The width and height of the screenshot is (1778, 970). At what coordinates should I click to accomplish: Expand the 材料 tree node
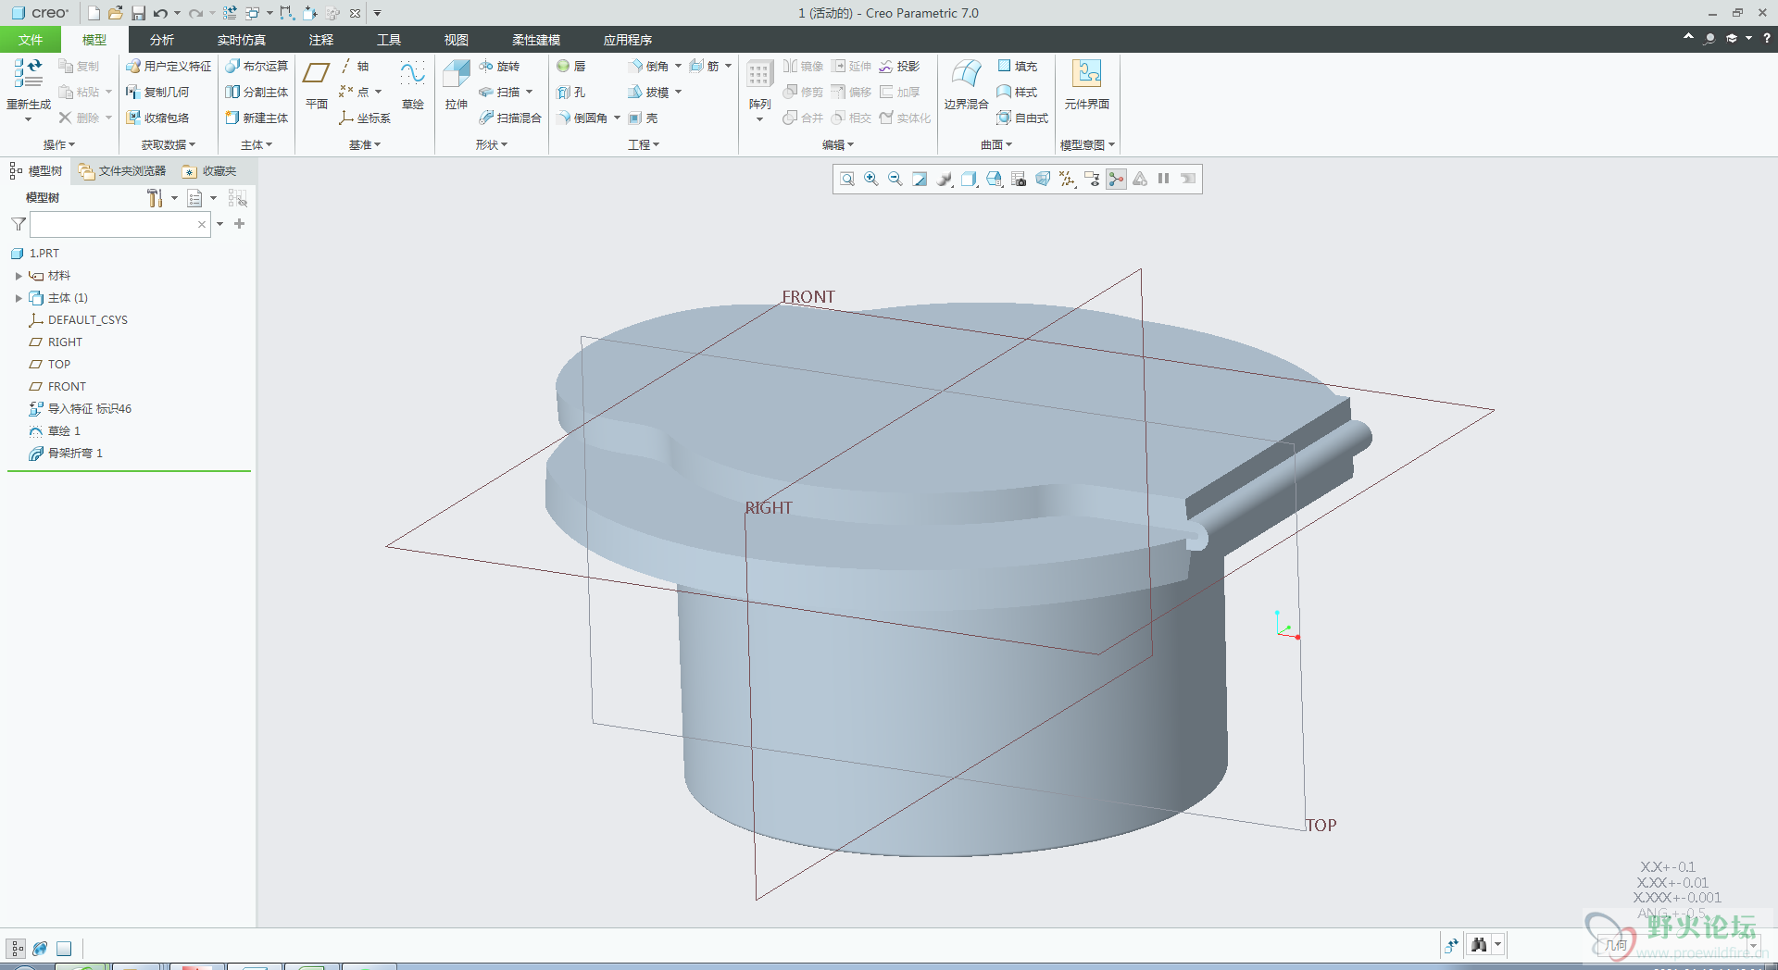click(x=19, y=276)
